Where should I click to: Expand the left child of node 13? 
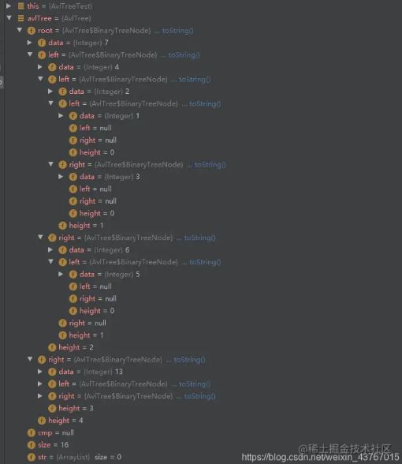click(40, 384)
